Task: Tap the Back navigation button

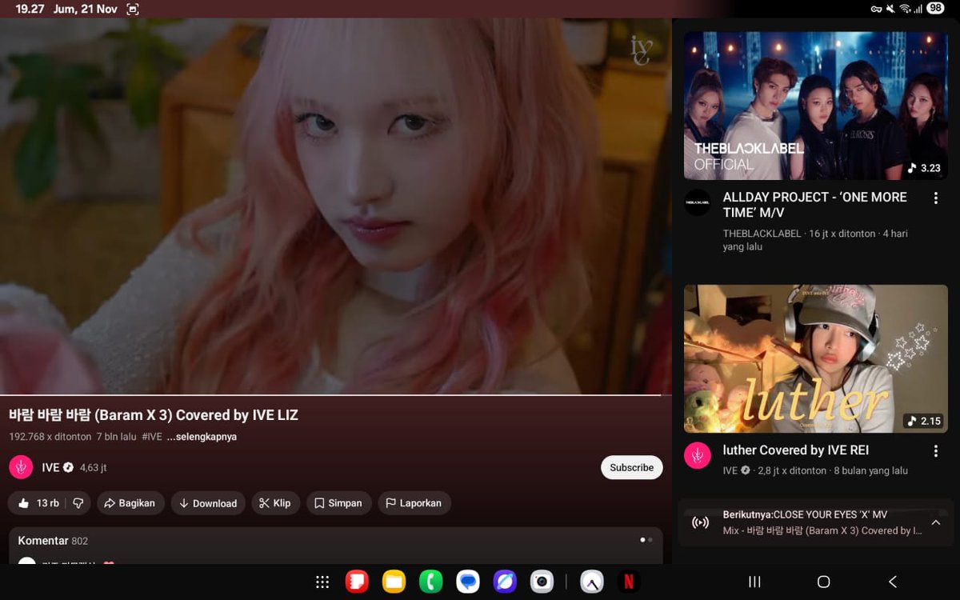Action: tap(893, 582)
